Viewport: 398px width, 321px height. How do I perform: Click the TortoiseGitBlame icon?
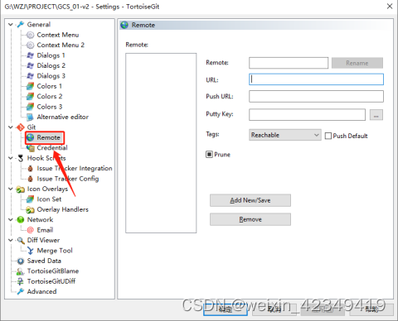pyautogui.click(x=21, y=271)
